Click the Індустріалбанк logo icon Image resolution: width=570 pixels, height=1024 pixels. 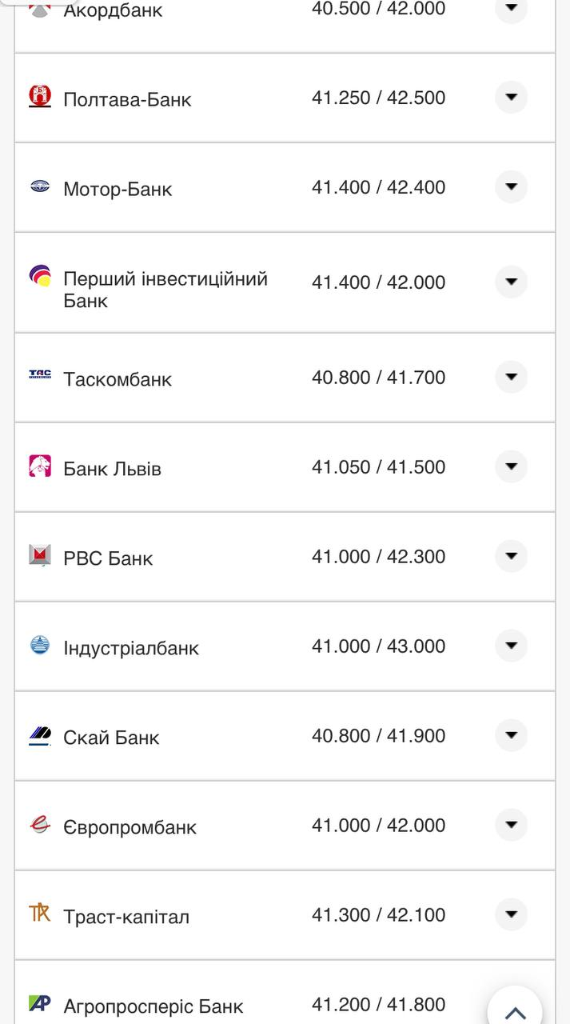point(40,645)
